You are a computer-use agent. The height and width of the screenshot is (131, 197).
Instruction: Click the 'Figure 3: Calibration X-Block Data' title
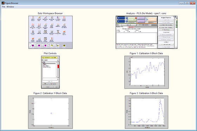(146, 93)
